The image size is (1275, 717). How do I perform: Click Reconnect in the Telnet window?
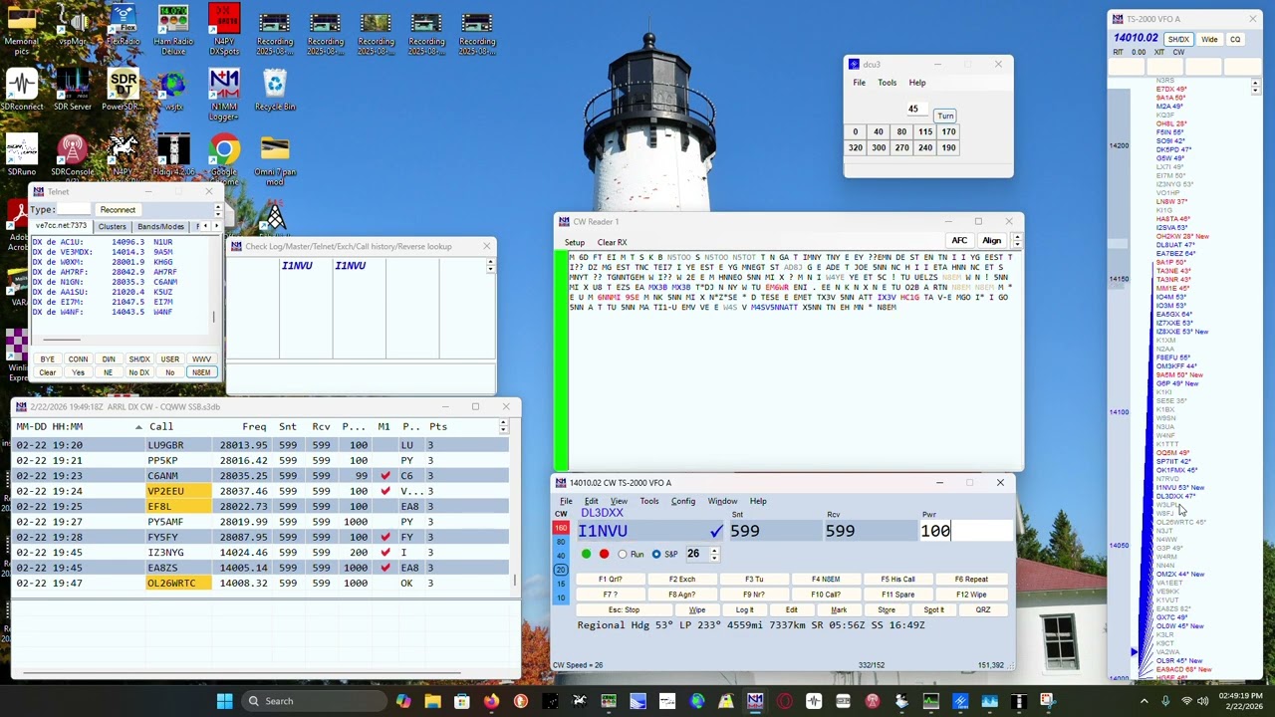[118, 209]
